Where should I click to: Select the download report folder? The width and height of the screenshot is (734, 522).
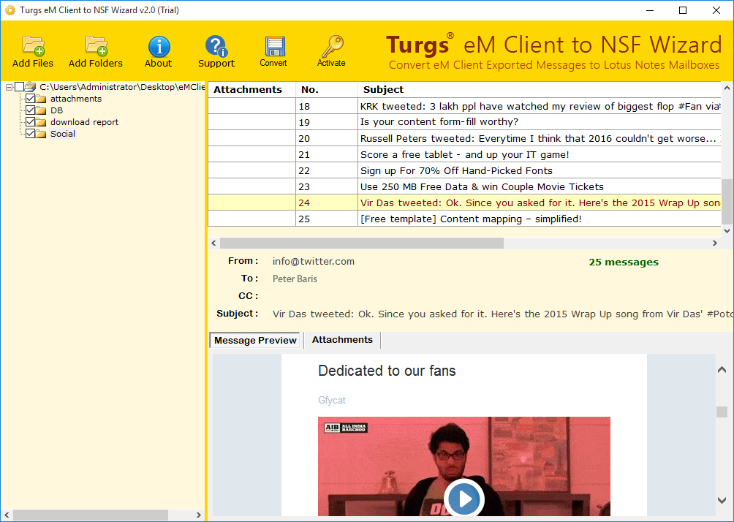pyautogui.click(x=84, y=122)
